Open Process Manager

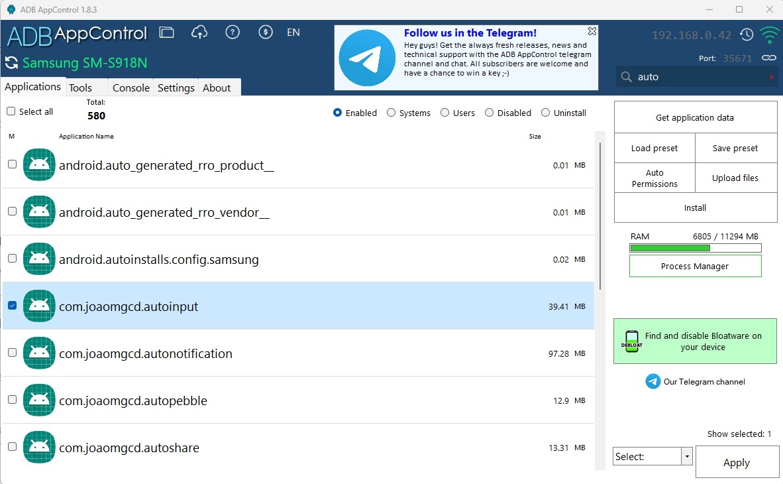point(695,266)
